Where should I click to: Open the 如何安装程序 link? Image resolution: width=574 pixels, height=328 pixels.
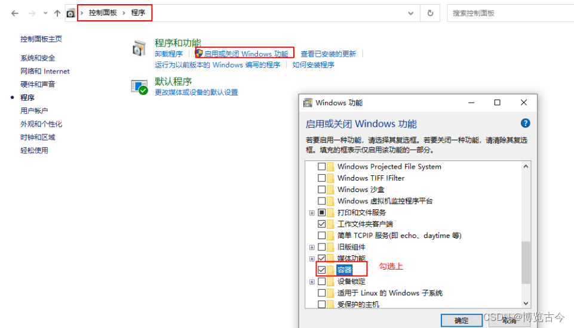click(313, 65)
